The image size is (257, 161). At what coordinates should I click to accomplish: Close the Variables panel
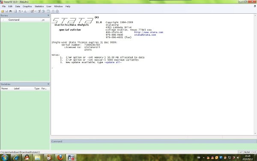[x=48, y=84]
